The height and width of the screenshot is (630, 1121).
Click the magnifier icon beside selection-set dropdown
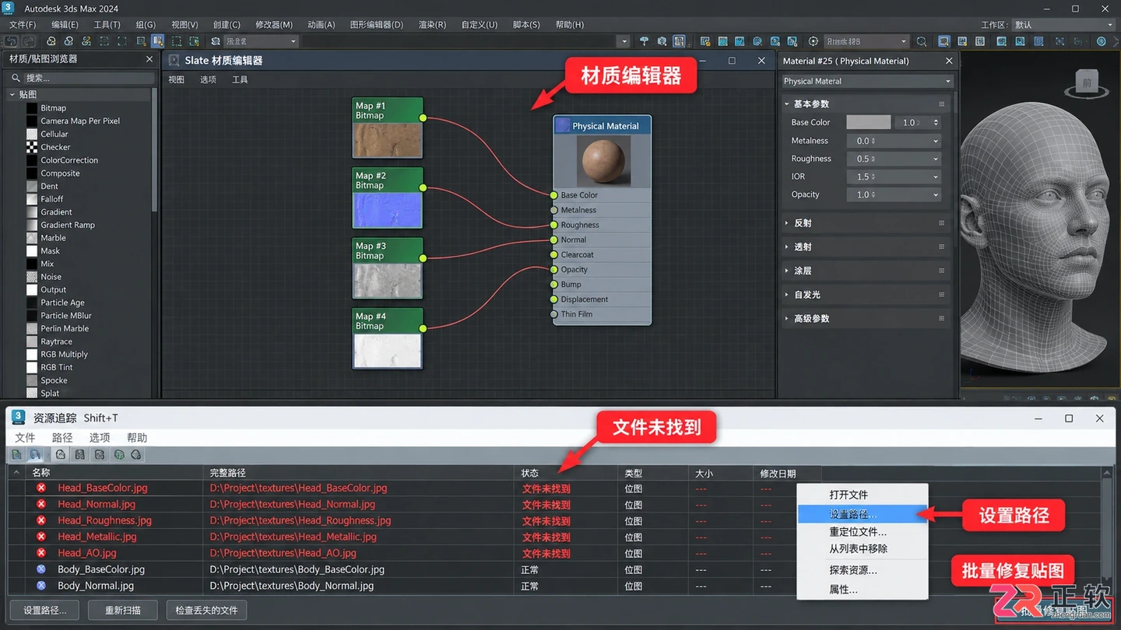click(922, 41)
